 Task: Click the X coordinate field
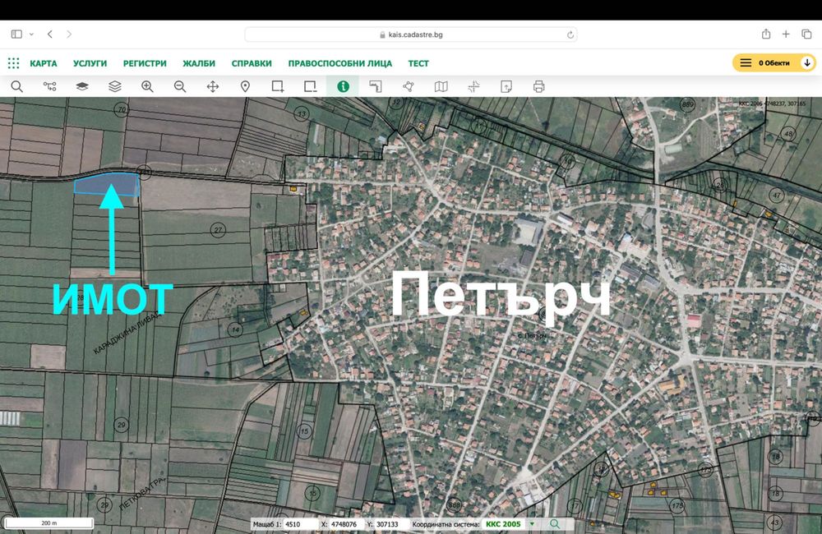[344, 524]
